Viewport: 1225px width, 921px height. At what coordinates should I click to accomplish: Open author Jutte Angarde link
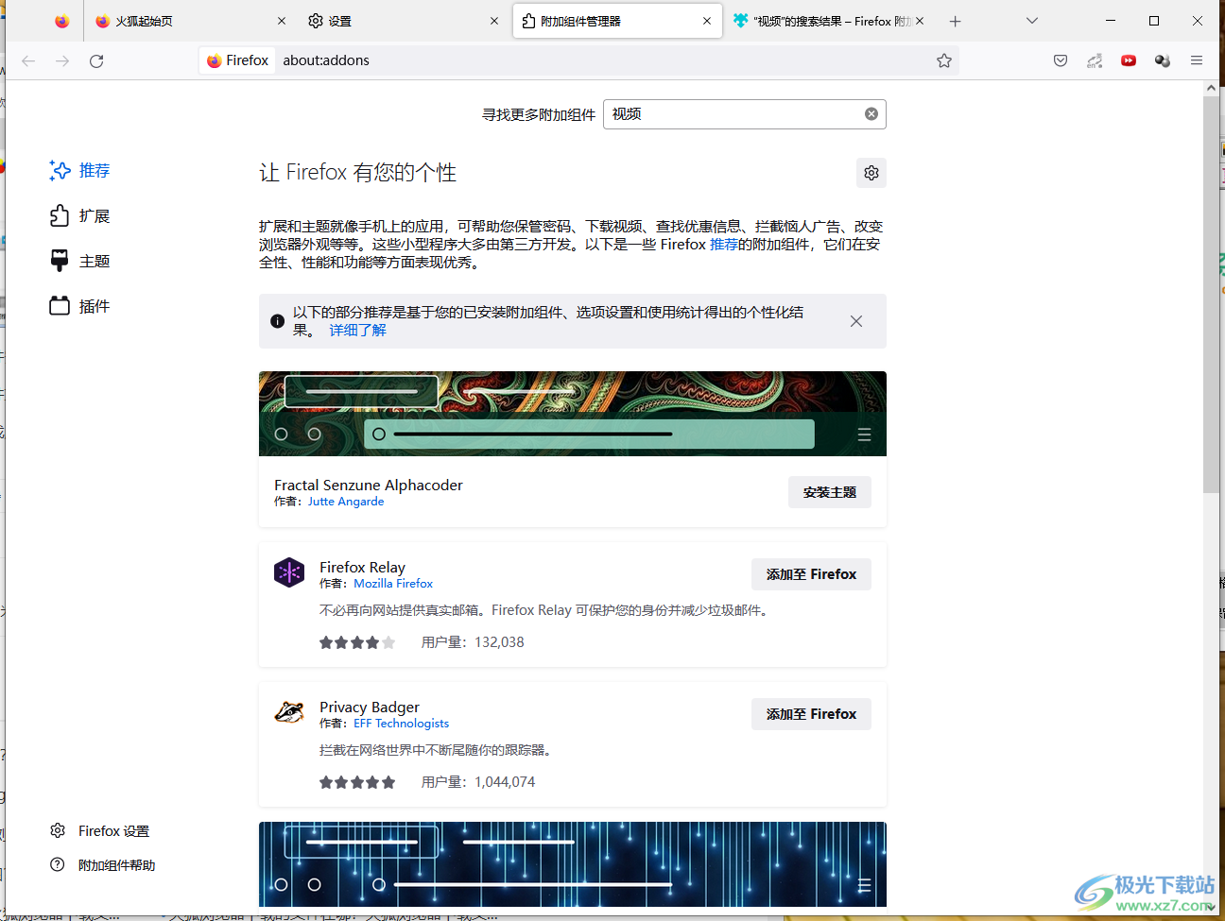346,502
